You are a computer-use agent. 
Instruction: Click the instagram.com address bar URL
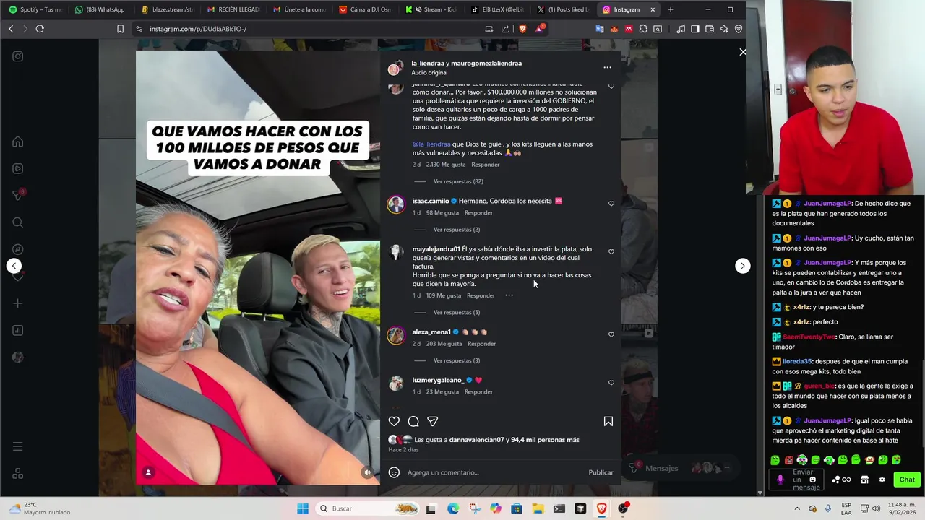198,29
